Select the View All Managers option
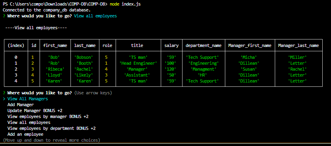Screen dimensions: 331x146 tap(27, 99)
